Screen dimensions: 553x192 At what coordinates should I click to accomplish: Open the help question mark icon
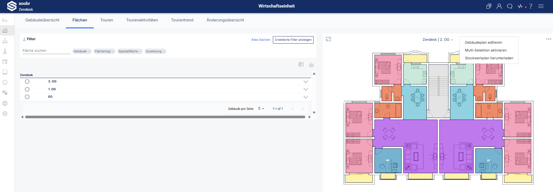tap(531, 6)
